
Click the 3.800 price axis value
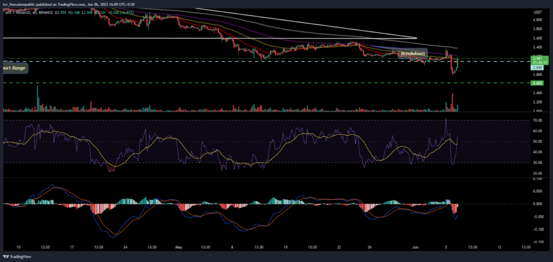[537, 29]
